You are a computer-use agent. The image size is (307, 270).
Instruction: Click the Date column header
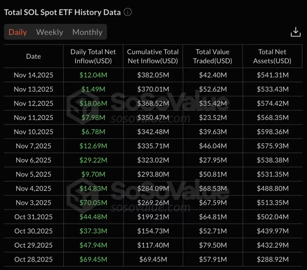[x=33, y=56]
